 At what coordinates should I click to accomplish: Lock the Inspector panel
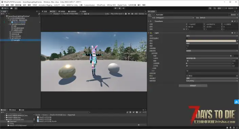point(235,11)
